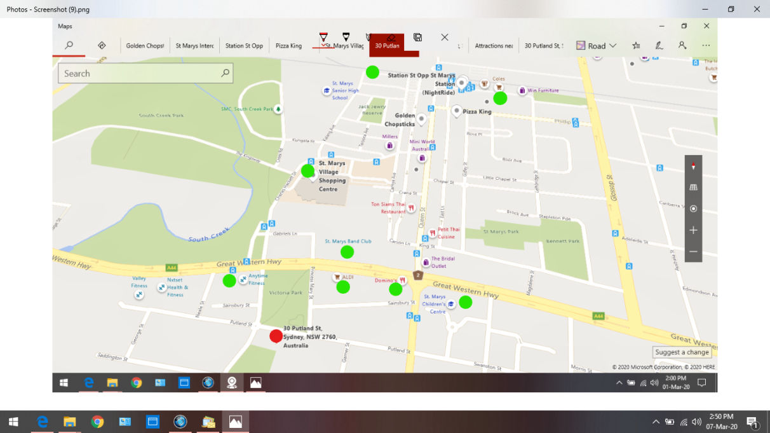Toggle the Windows Ink toolbar pen icon
Image resolution: width=770 pixels, height=433 pixels.
pyautogui.click(x=659, y=46)
